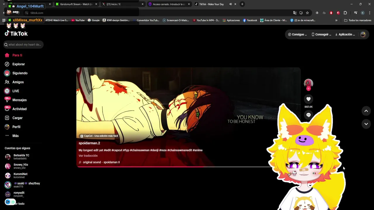Viewport: 374px width, 210px height.
Task: Click Ver traducción under caption
Action: [x=88, y=156]
